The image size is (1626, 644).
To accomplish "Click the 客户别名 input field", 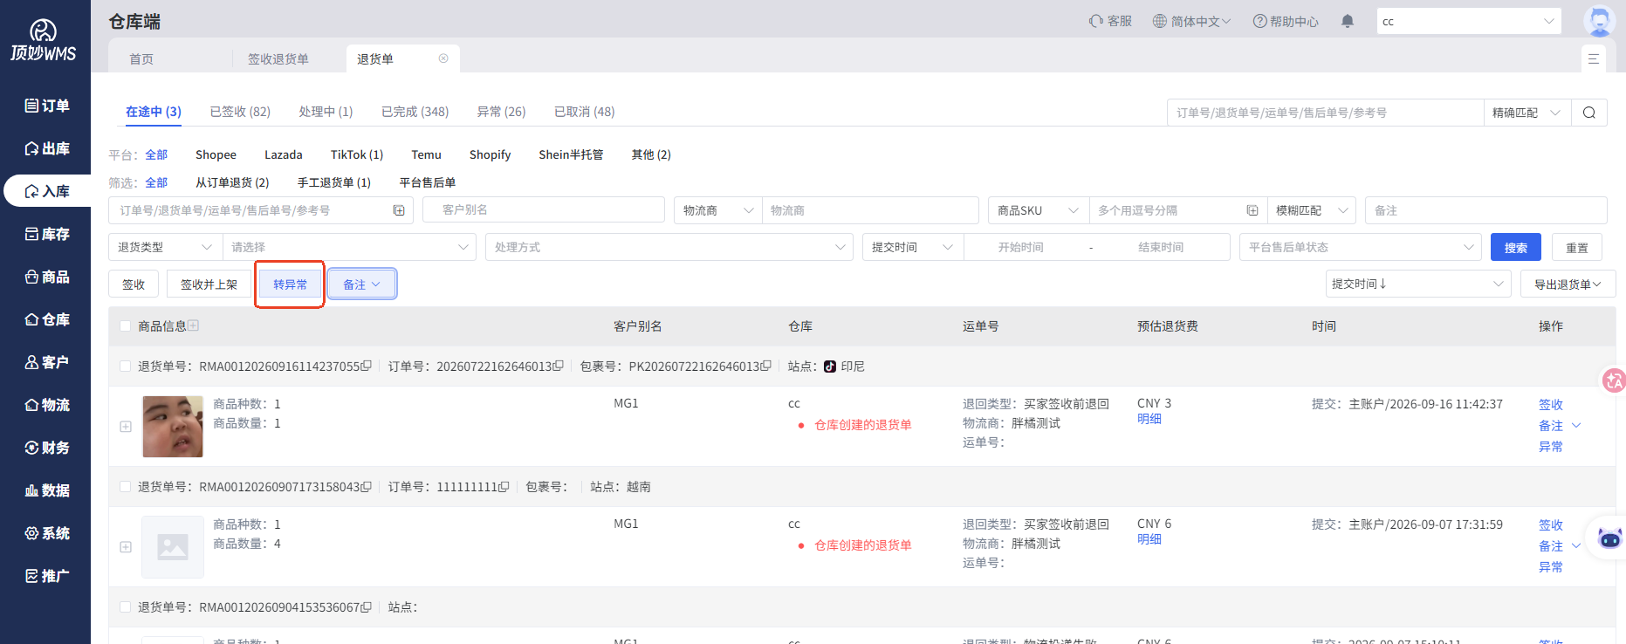I will (x=544, y=210).
